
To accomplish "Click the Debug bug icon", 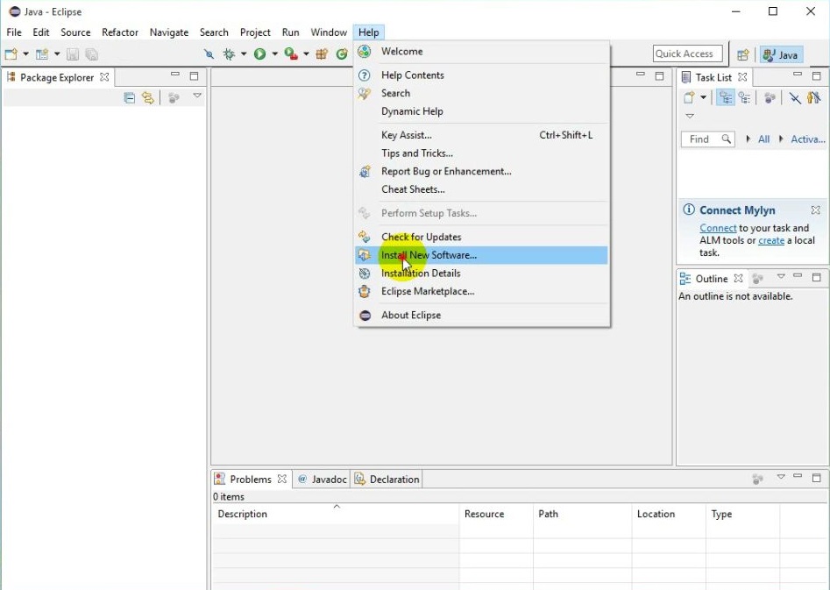I will coord(230,54).
